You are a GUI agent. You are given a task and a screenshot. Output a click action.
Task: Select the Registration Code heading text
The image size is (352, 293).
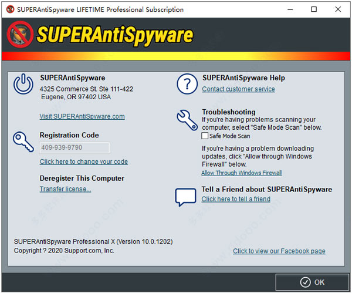(69, 135)
